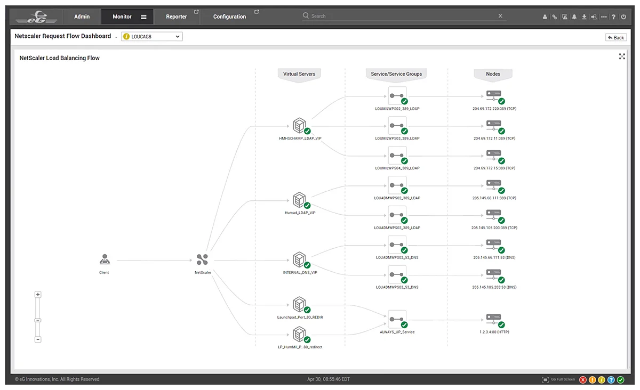
Task: Click the LOUADMWPS03_53_DNS service icon
Action: tap(397, 275)
